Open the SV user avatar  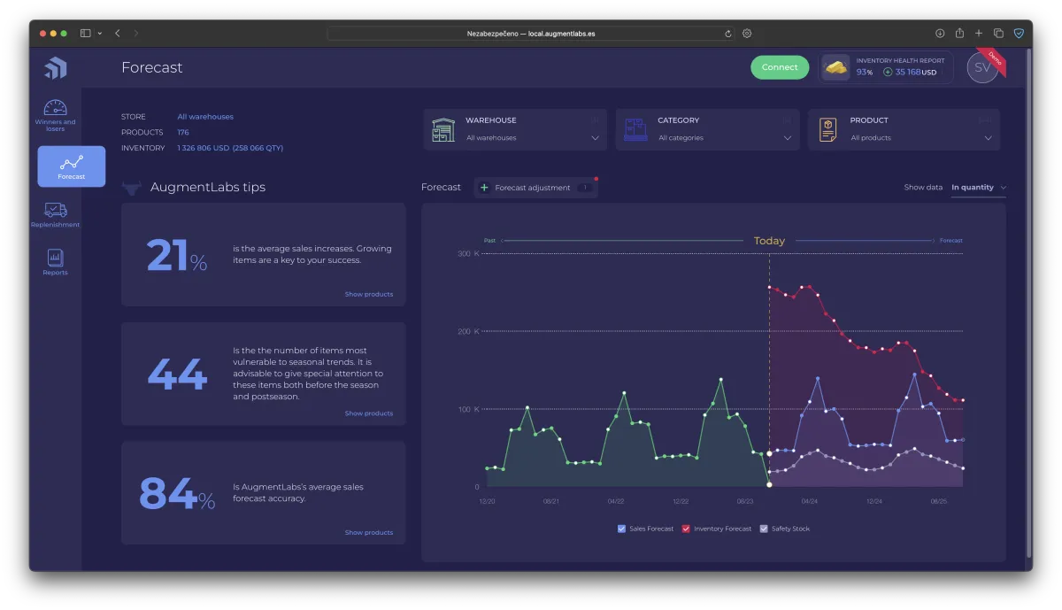point(982,67)
